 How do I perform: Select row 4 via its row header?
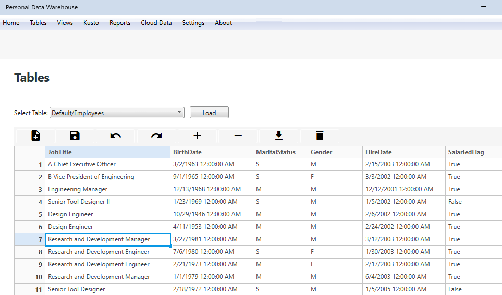click(x=30, y=202)
